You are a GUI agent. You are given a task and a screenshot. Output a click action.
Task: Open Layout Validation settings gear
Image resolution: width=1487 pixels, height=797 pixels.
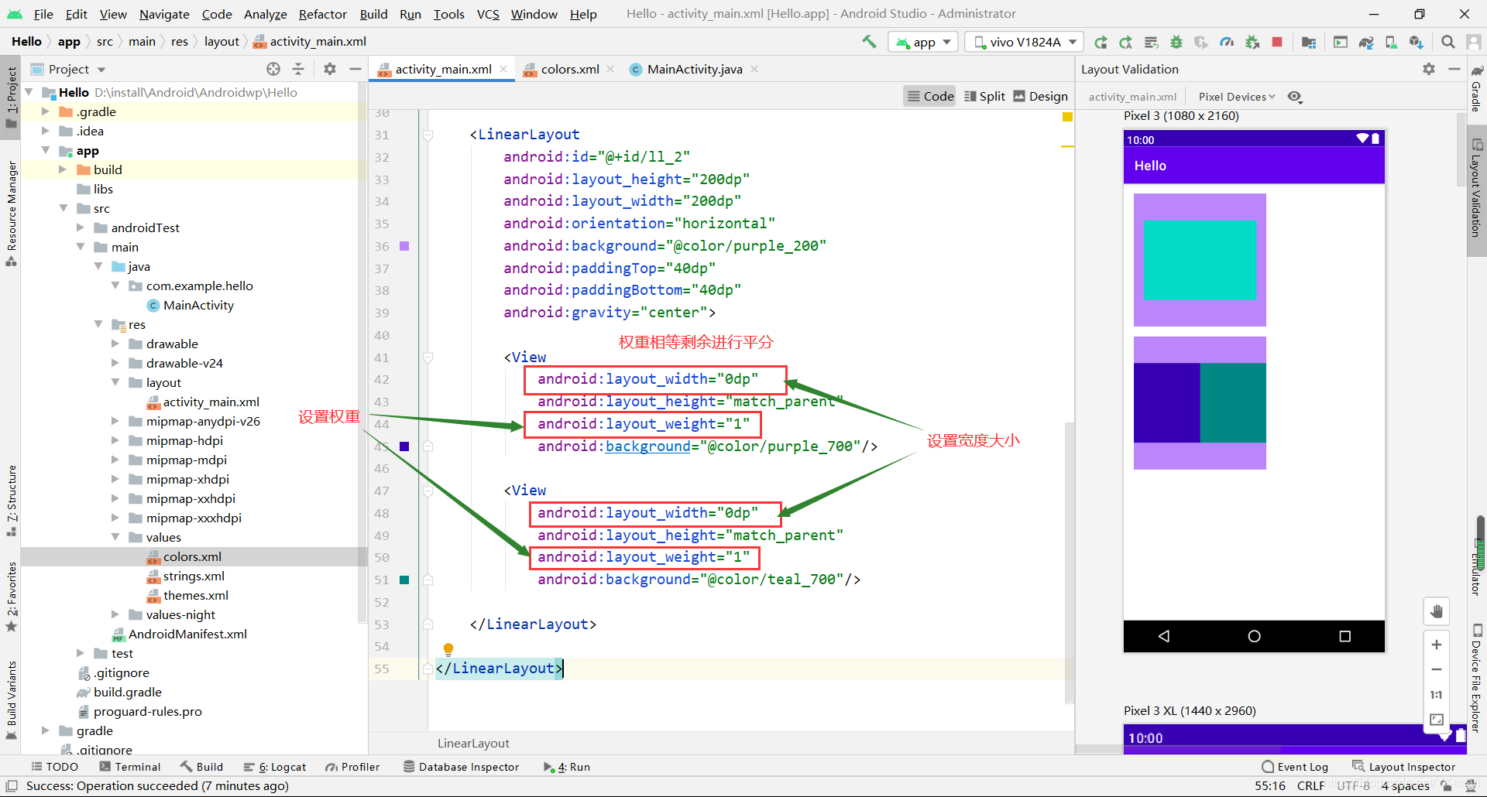[x=1429, y=69]
